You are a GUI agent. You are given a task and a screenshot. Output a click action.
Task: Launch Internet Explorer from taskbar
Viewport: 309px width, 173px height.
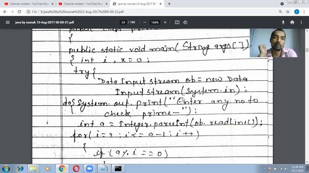[x=20, y=169]
